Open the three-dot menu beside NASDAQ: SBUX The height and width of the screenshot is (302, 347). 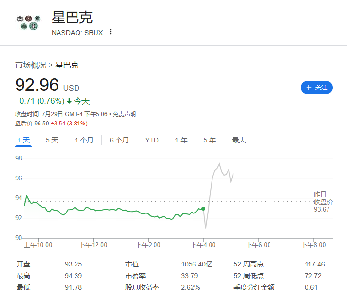tap(111, 32)
